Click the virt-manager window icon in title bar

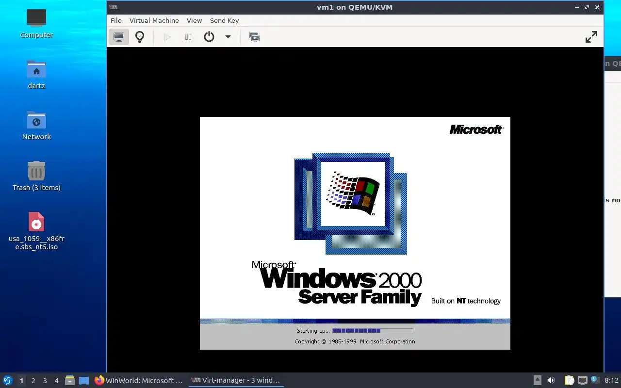click(113, 7)
